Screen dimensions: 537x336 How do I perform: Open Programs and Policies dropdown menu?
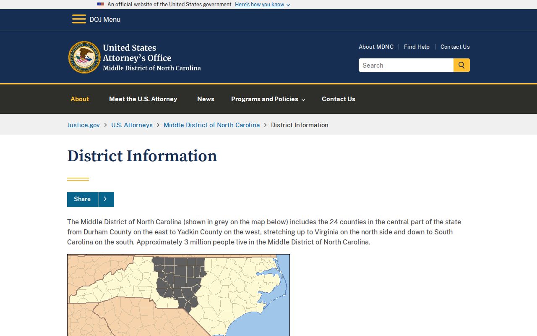[x=268, y=99]
